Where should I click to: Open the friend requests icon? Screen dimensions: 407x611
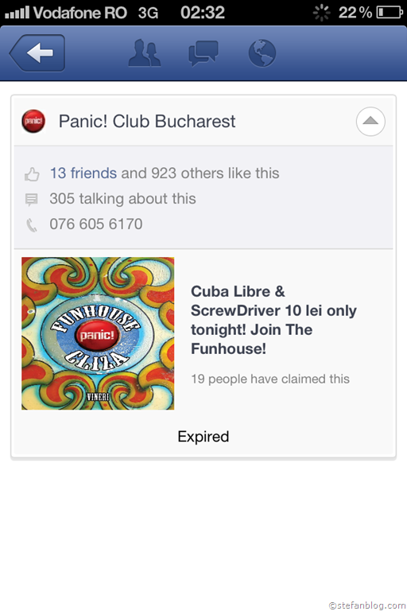(x=144, y=53)
